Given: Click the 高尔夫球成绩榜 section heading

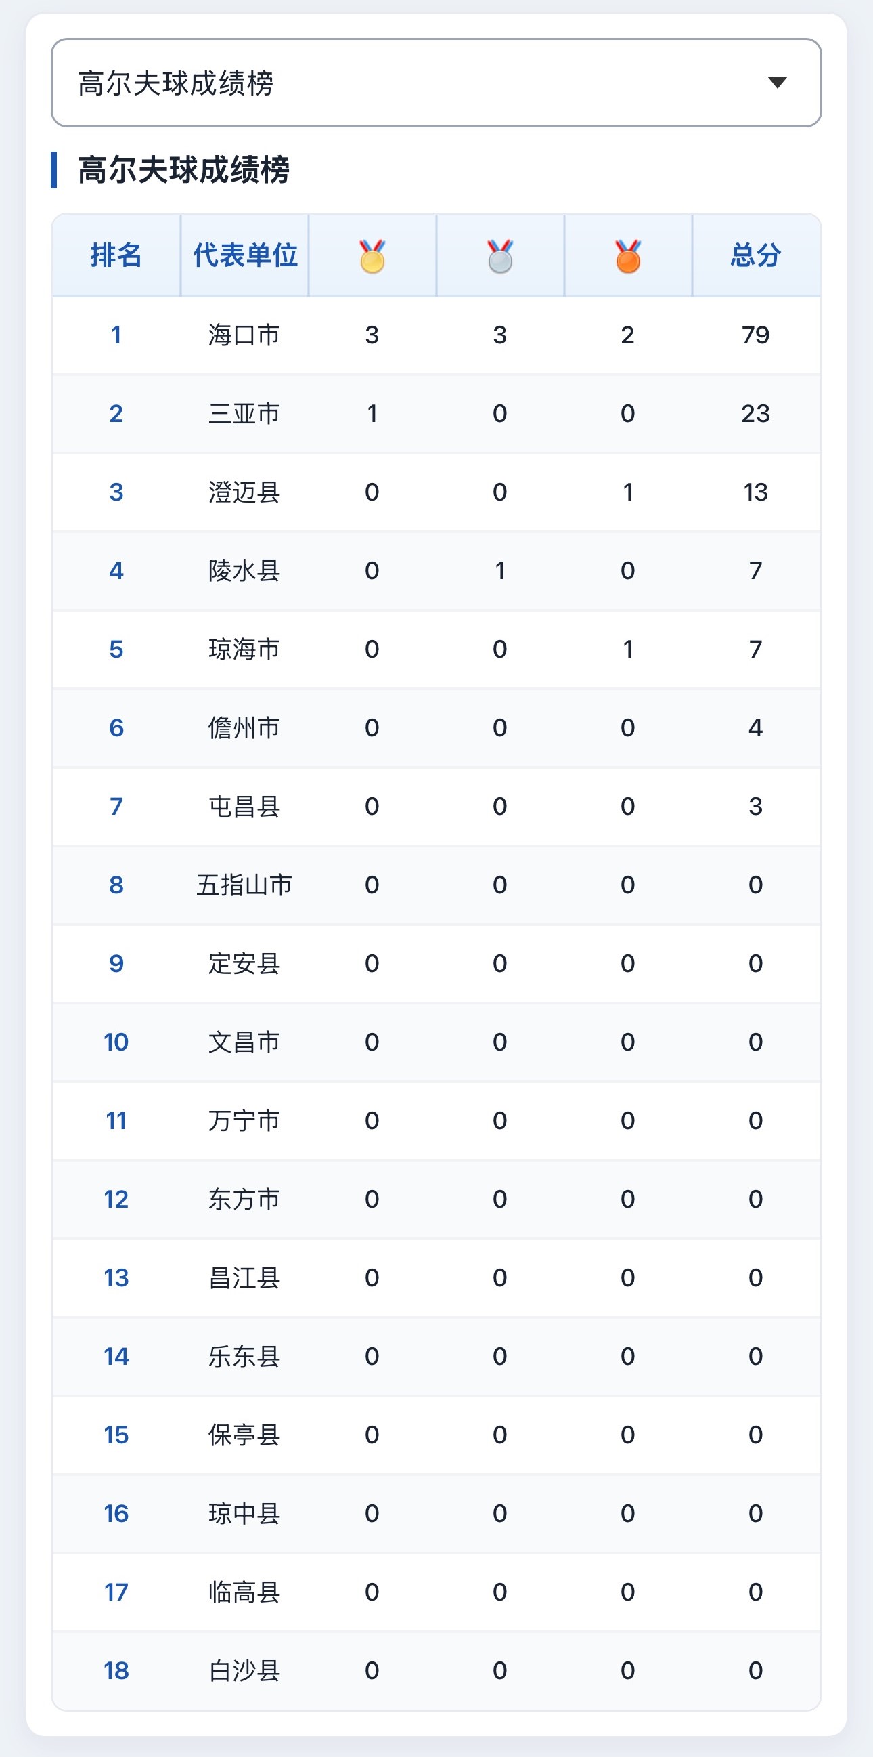Looking at the screenshot, I should pos(183,170).
